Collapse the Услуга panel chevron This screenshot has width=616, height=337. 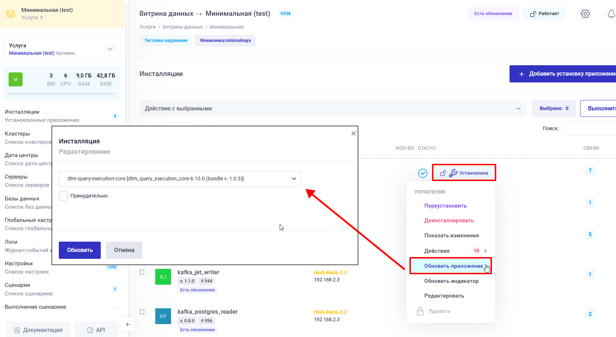(110, 48)
